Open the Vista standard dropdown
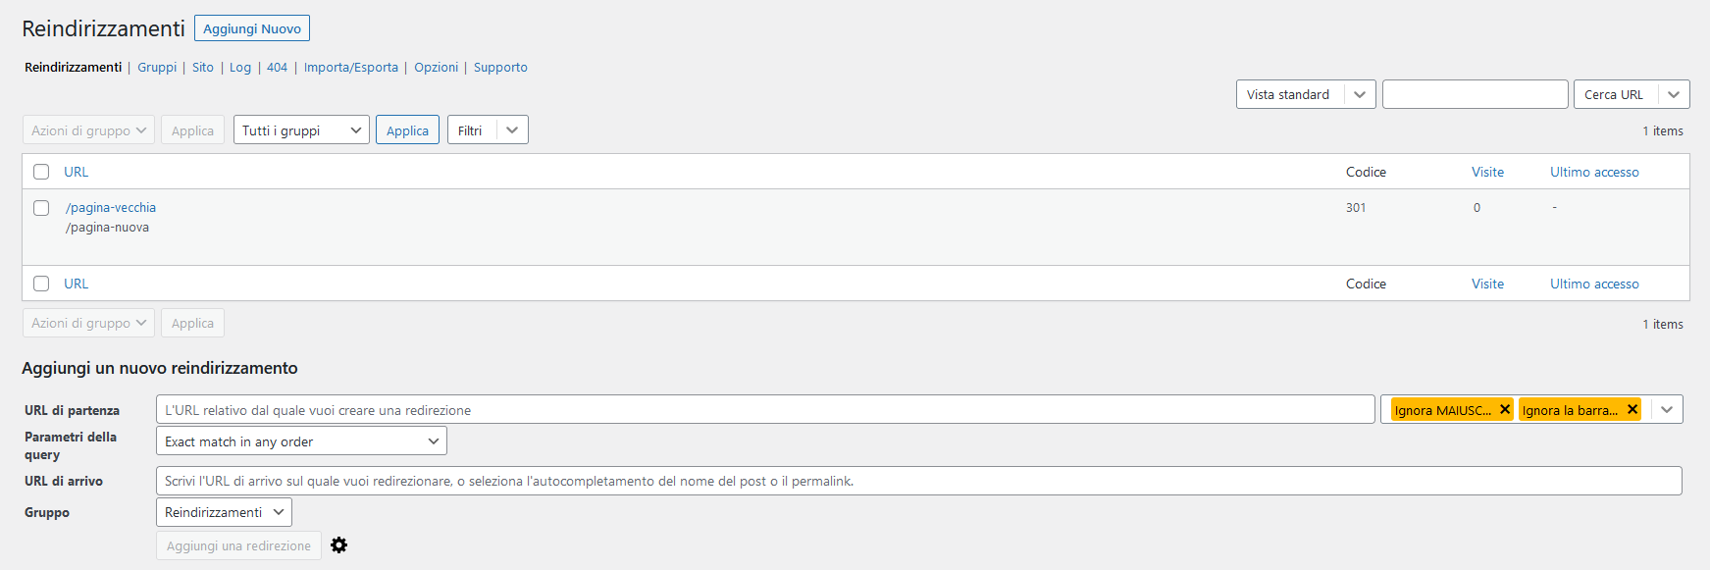1710x570 pixels. click(1306, 94)
